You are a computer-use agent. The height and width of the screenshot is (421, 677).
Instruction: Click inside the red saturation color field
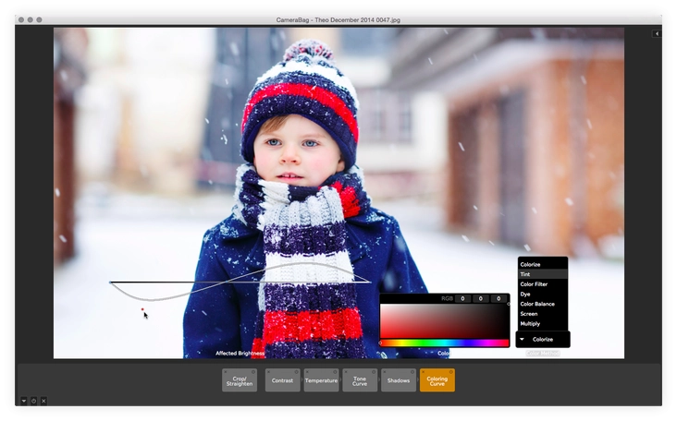pos(444,321)
